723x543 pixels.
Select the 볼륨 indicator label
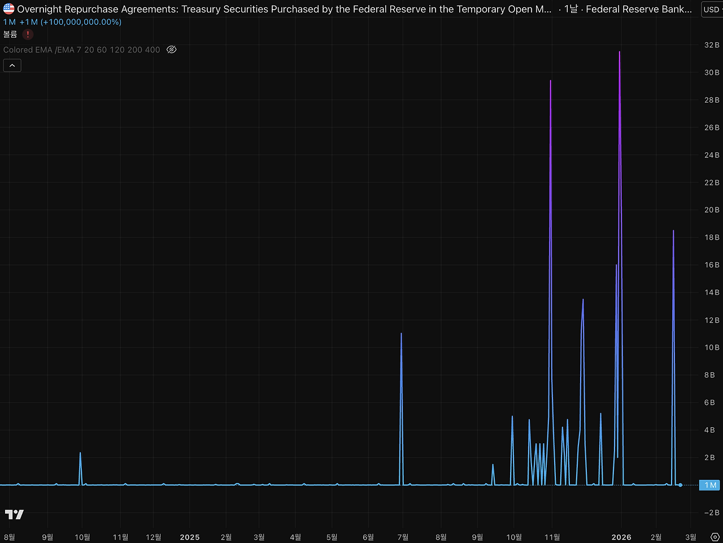[x=10, y=34]
